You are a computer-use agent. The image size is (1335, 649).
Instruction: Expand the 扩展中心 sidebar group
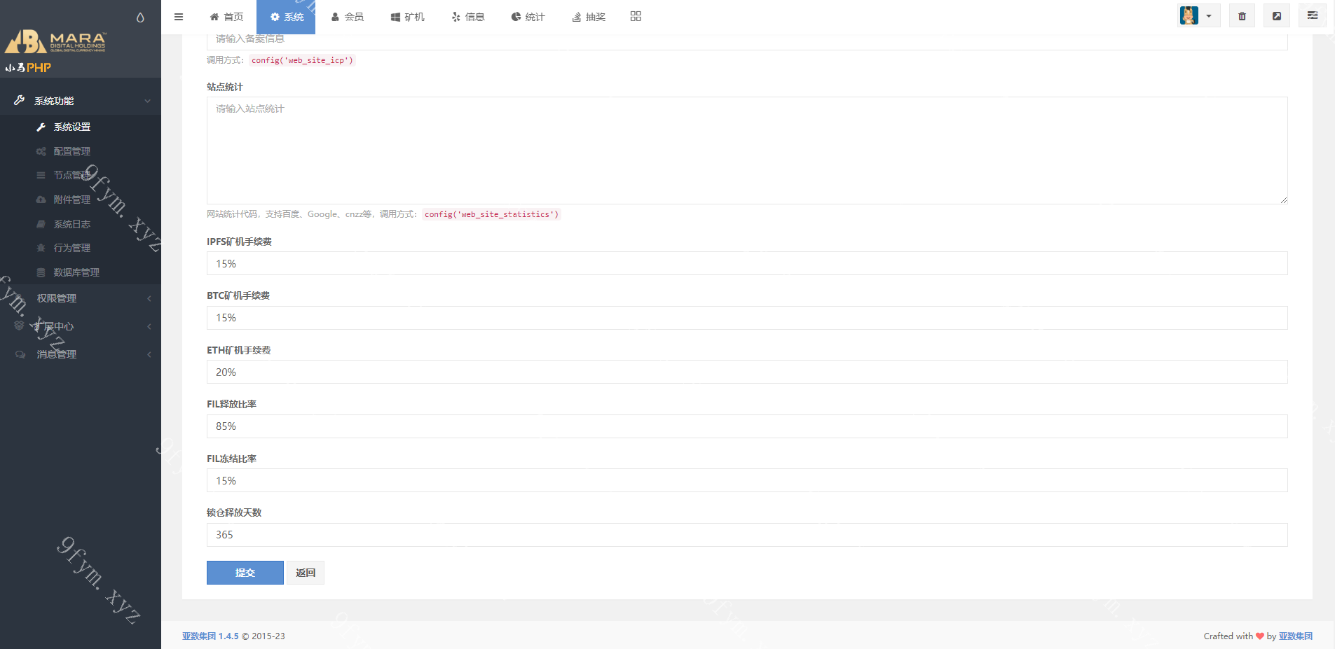click(x=81, y=326)
